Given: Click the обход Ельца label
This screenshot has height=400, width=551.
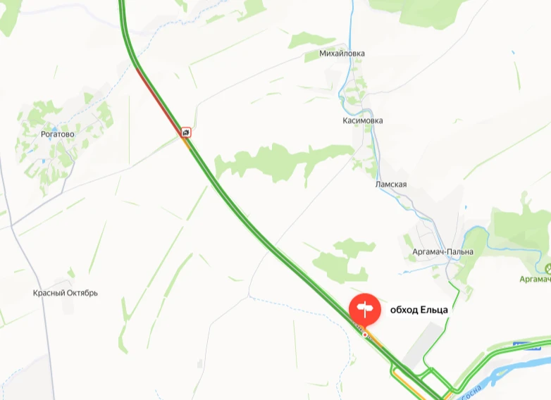Looking at the screenshot, I should tap(419, 310).
